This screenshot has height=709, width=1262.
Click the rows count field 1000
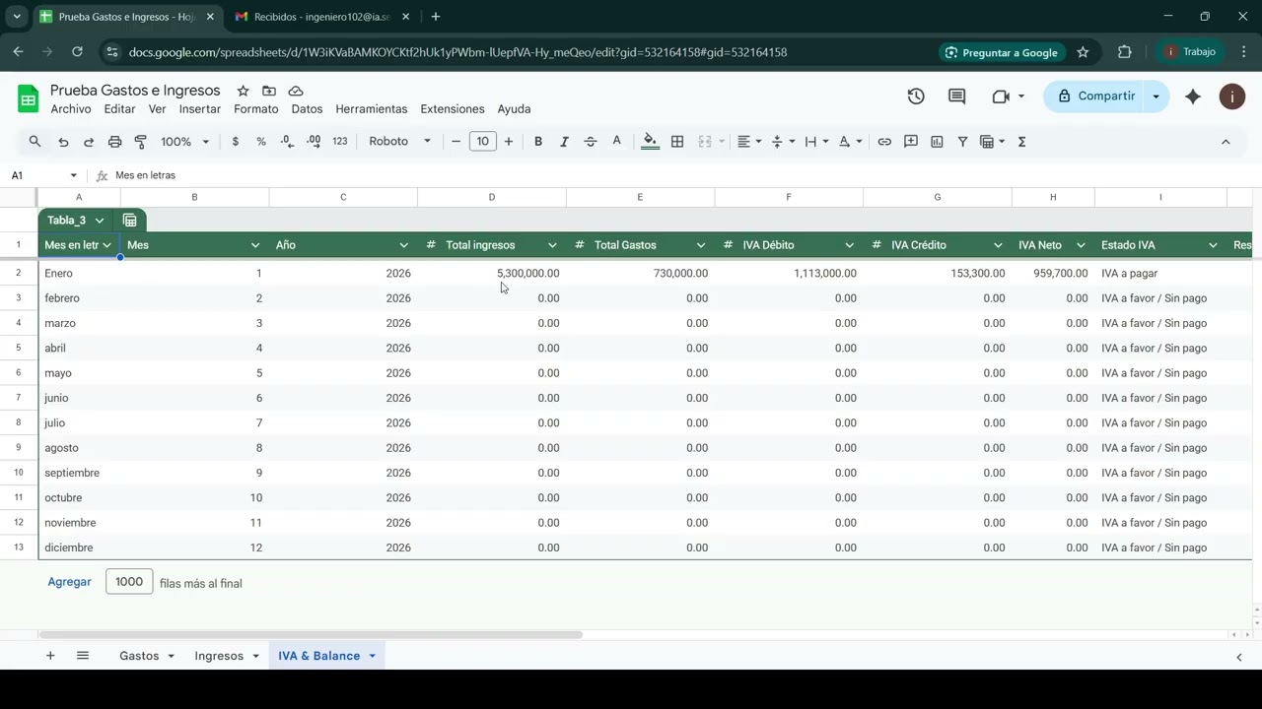click(x=129, y=582)
